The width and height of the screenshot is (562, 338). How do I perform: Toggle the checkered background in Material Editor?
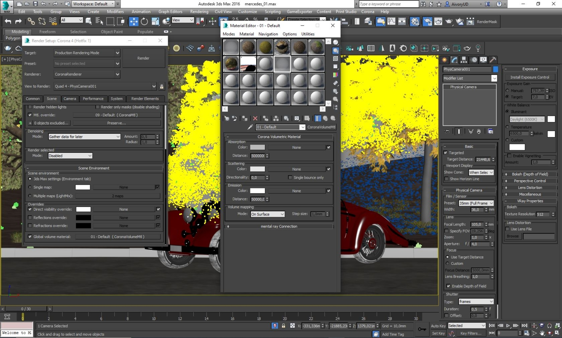[335, 59]
